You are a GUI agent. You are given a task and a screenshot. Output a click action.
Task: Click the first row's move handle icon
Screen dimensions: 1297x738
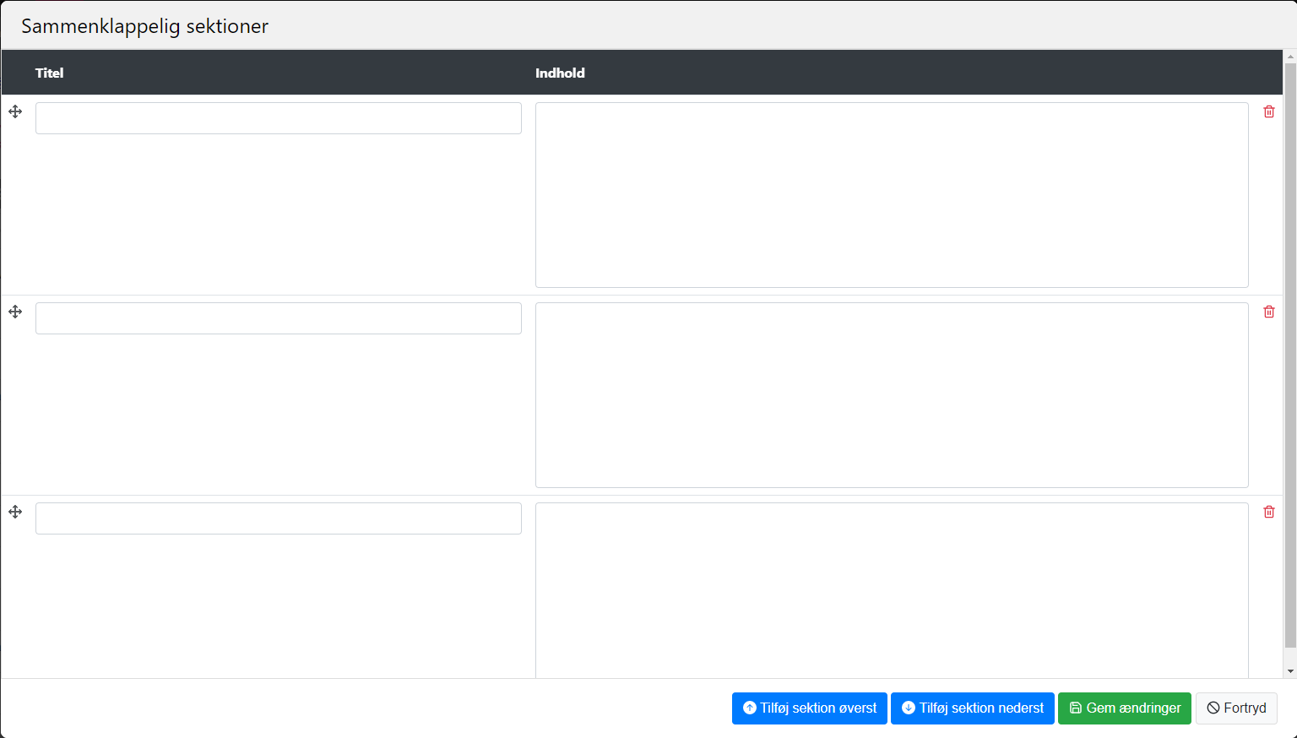tap(15, 111)
